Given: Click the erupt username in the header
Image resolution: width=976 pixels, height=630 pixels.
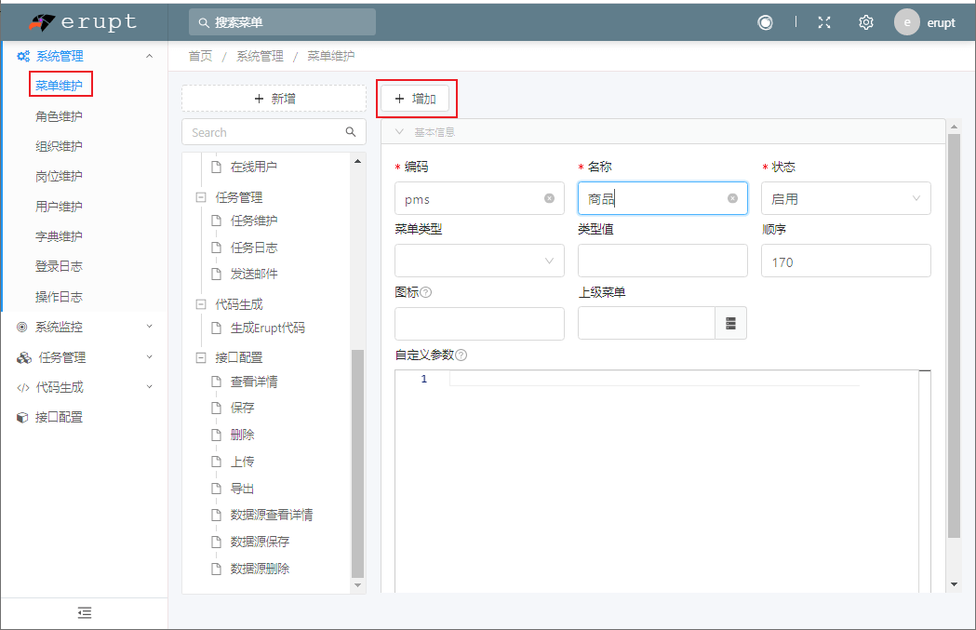Looking at the screenshot, I should 941,22.
